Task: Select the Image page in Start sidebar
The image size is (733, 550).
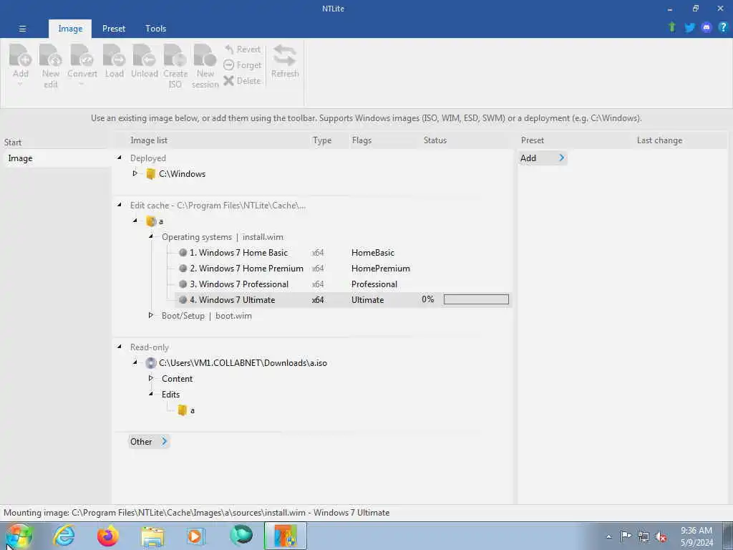Action: pos(56,158)
